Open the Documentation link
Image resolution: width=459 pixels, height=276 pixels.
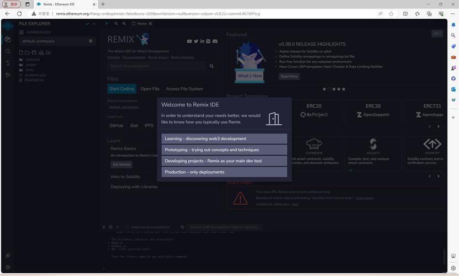(x=134, y=57)
